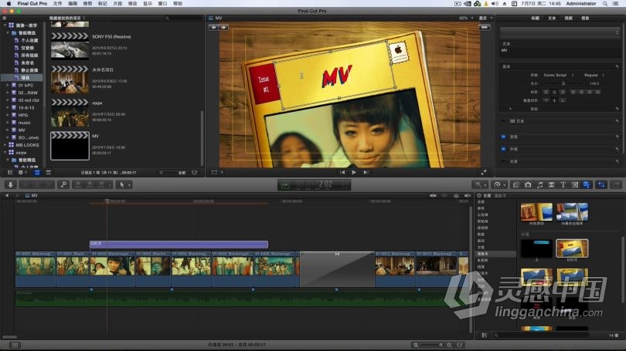Choose the select arrow tool
Screen dimensions: 626x351
(x=124, y=184)
